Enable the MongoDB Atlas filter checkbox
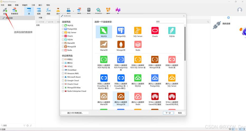This screenshot has width=246, height=131. tap(63, 88)
